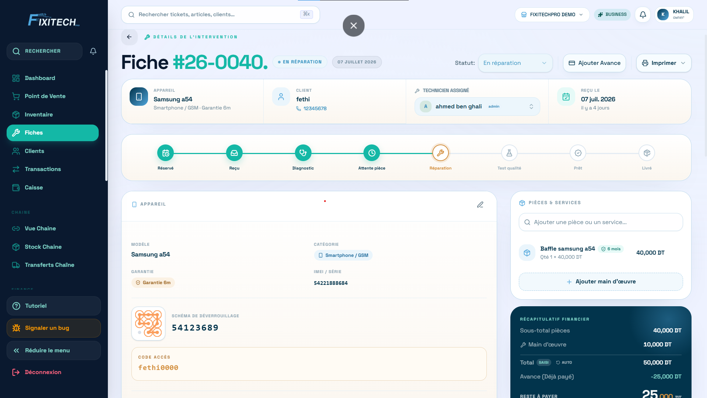Open the Caisse page
Viewport: 707px width, 398px height.
tap(53, 188)
